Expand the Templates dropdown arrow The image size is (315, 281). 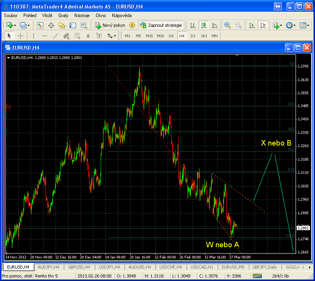(x=308, y=26)
